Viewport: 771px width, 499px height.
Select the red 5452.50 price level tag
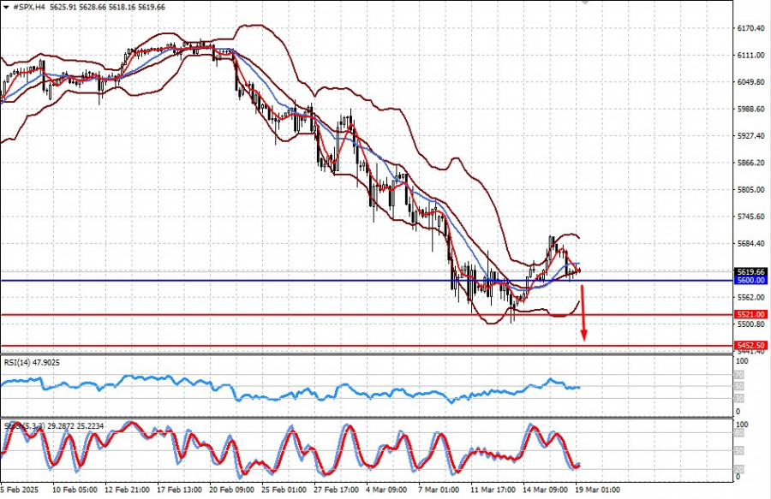tap(750, 346)
